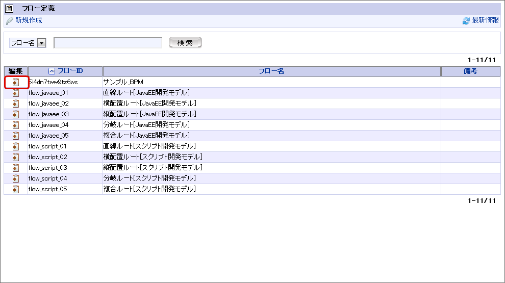This screenshot has width=505, height=283.
Task: Sort by フロー名 column header
Action: point(271,71)
